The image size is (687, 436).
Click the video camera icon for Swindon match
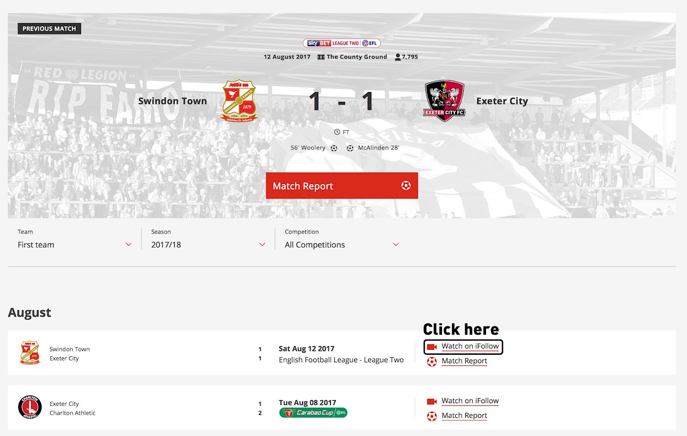pos(431,347)
